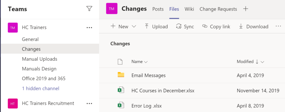Image resolution: width=285 pixels, height=112 pixels.
Task: Open the Wiki tab
Action: coord(189,9)
